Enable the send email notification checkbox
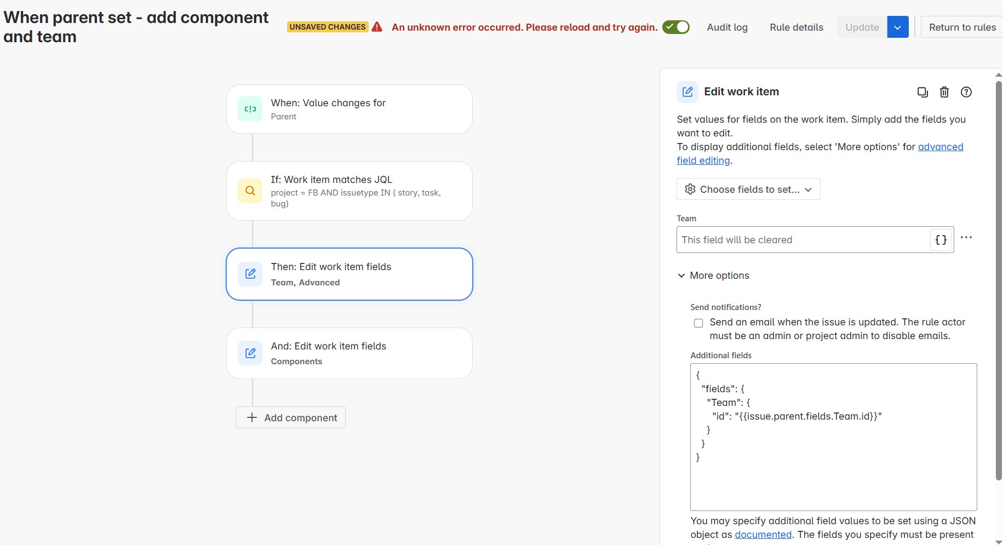Viewport: 1003px width, 545px height. click(698, 323)
